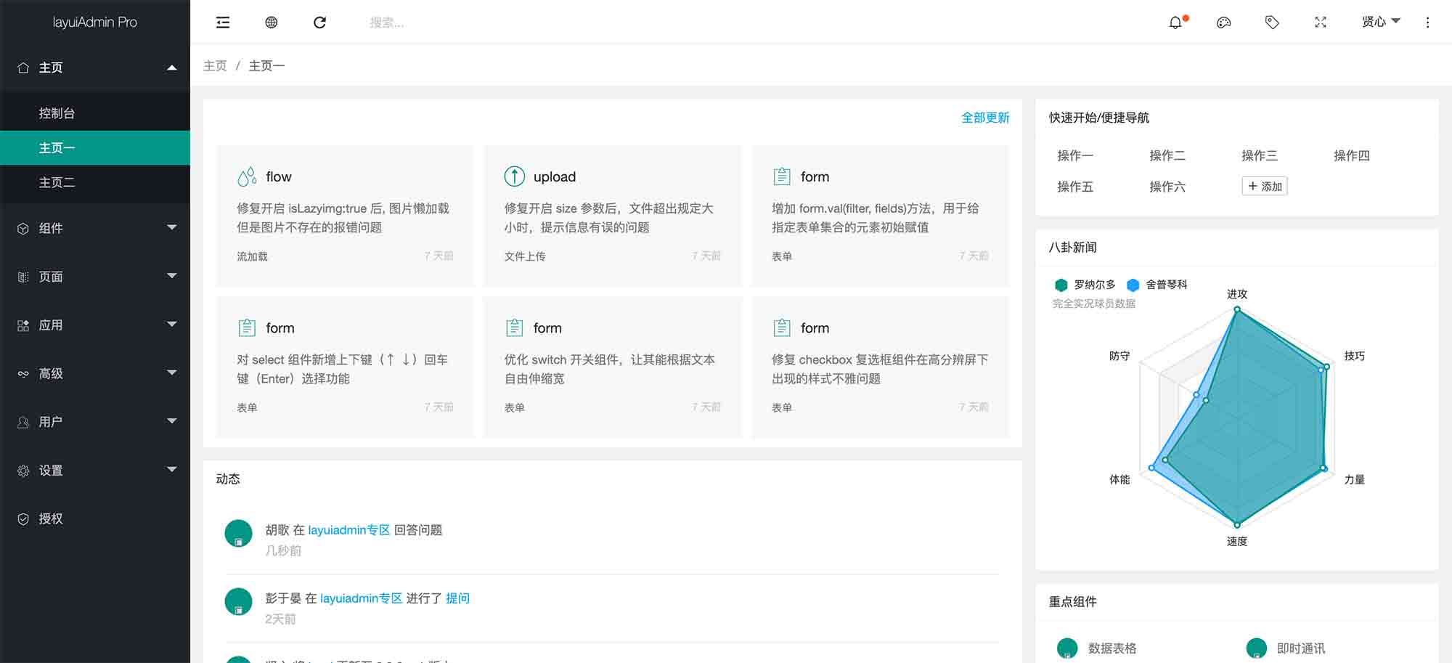The width and height of the screenshot is (1452, 663).
Task: Expand the 页面 sidebar menu
Action: (x=95, y=277)
